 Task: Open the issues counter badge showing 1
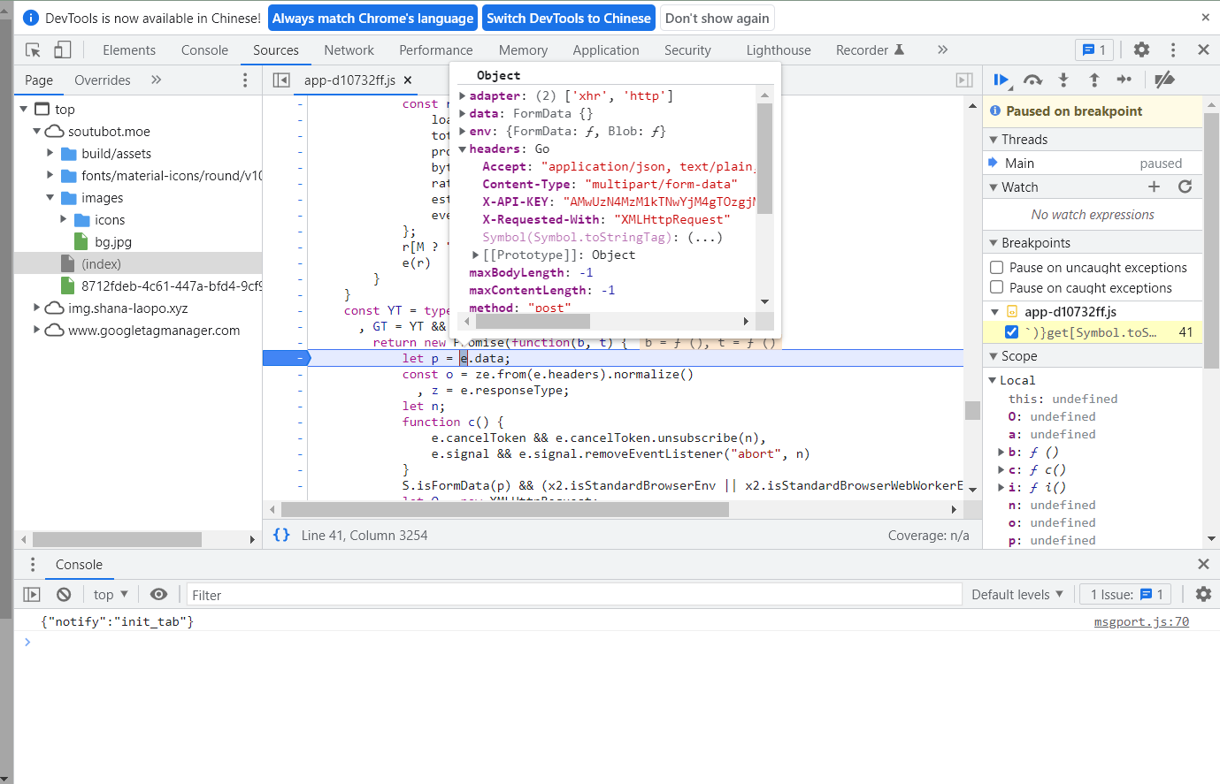1093,50
